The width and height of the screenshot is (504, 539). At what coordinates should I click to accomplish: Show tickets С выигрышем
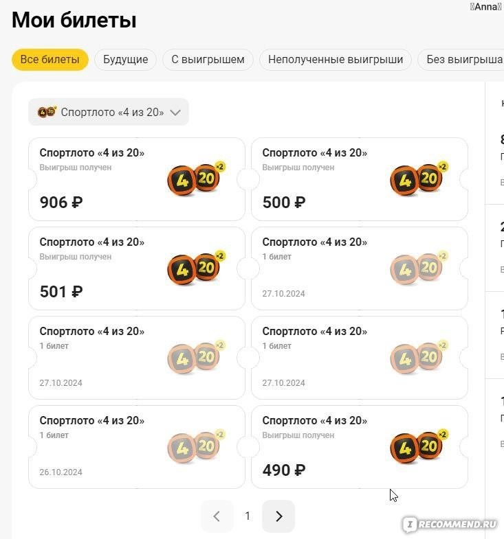coord(208,60)
